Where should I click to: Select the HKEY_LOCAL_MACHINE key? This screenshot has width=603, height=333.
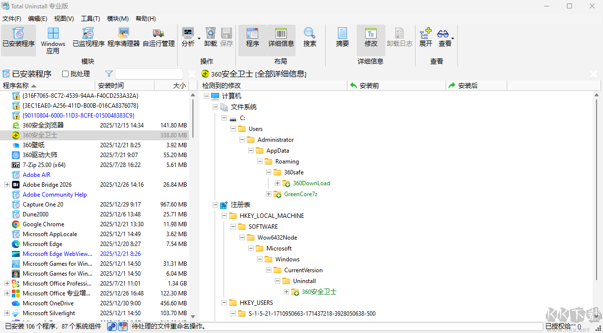click(272, 216)
